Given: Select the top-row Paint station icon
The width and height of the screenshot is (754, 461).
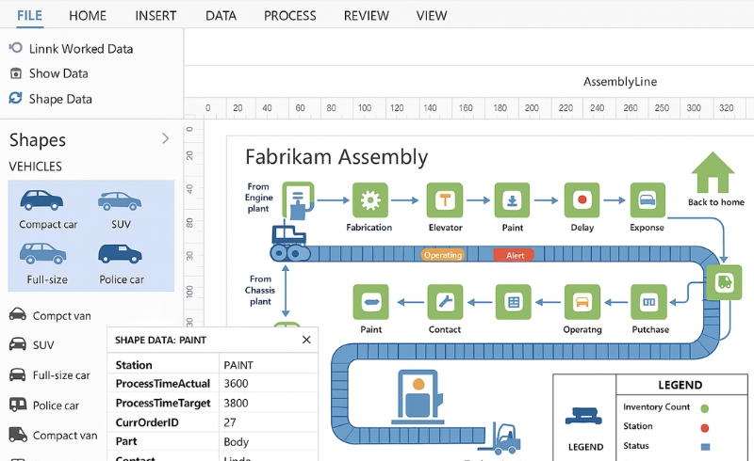Looking at the screenshot, I should tap(512, 200).
